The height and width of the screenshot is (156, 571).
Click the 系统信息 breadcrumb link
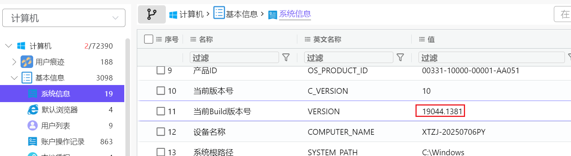coord(295,14)
